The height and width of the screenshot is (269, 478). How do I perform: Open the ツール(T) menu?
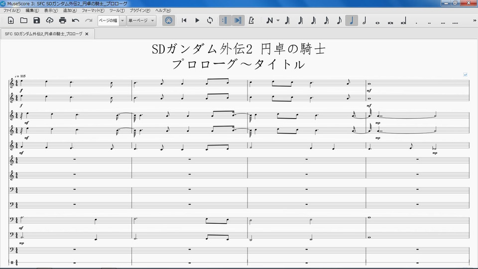(117, 10)
